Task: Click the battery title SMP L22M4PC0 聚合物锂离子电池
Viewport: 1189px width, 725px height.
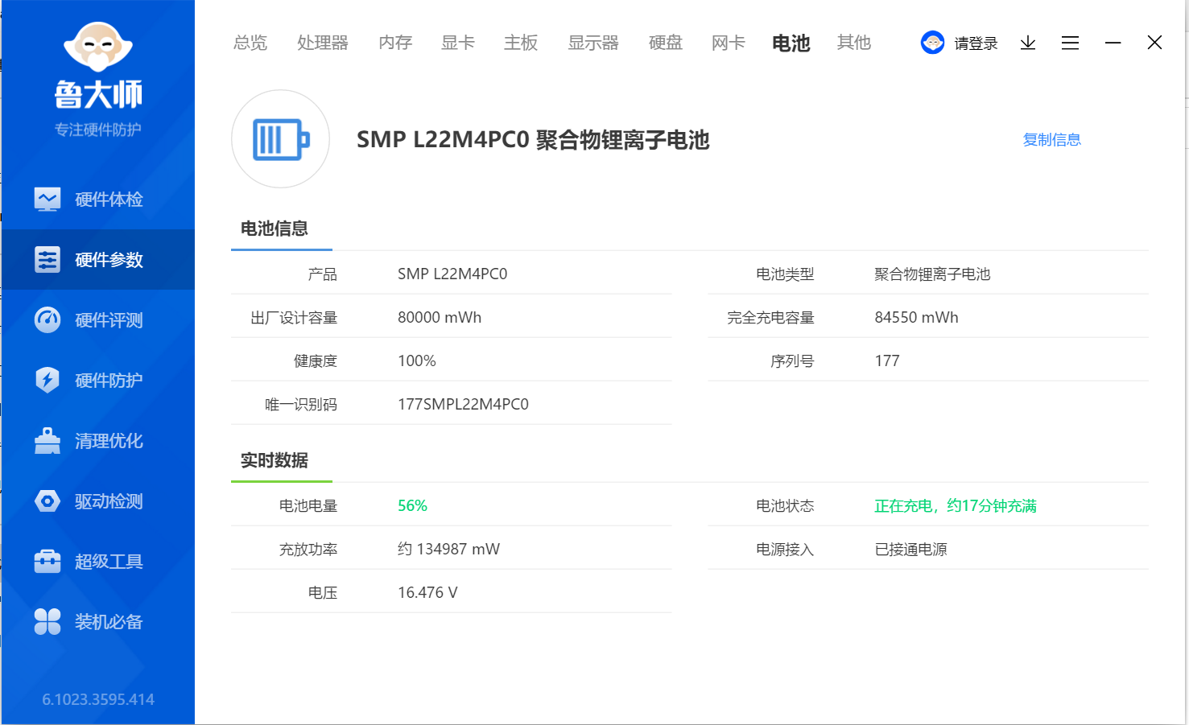Action: click(533, 140)
